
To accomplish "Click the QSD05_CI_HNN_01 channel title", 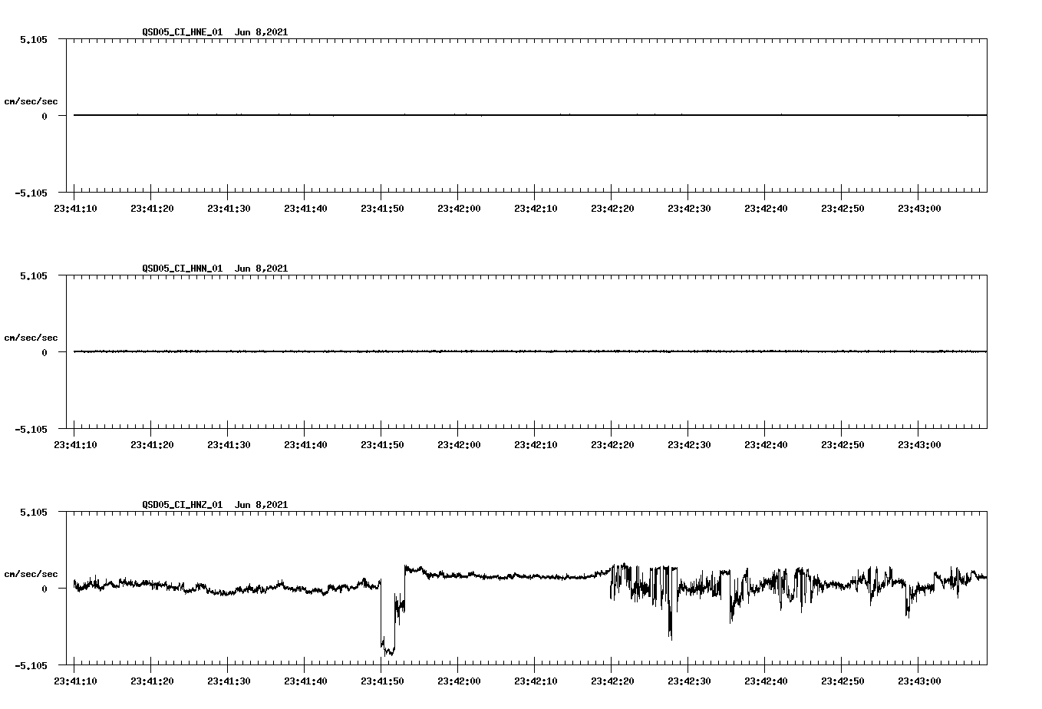I will tap(183, 269).
